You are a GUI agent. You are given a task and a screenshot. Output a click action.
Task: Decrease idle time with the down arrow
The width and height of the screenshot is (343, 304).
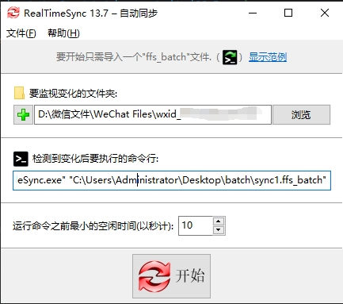click(x=219, y=230)
